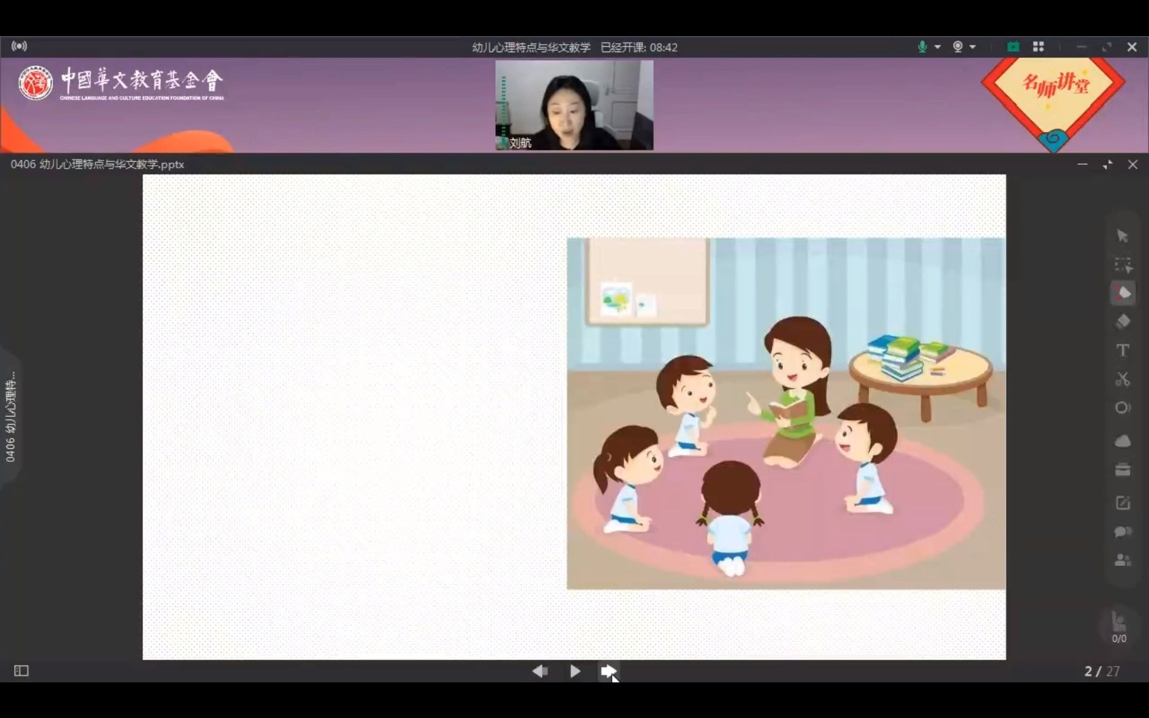This screenshot has width=1149, height=718.
Task: Open the cloud storage tool
Action: (x=1123, y=441)
